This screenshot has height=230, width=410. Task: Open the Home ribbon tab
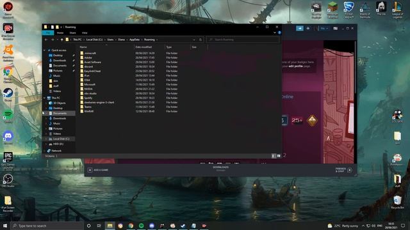click(60, 33)
